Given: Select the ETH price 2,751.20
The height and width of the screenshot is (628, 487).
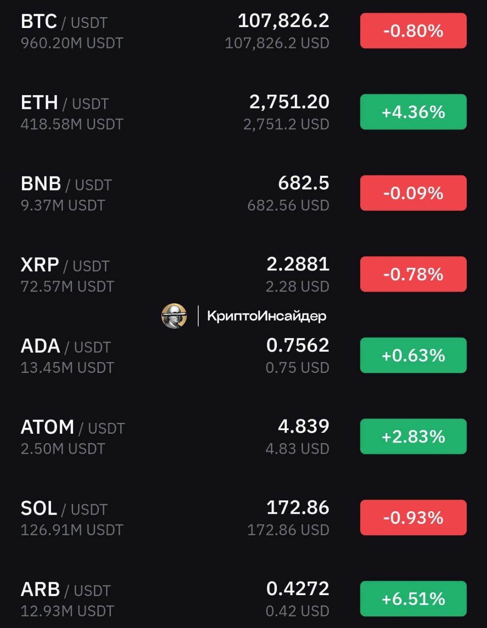Looking at the screenshot, I should point(289,102).
